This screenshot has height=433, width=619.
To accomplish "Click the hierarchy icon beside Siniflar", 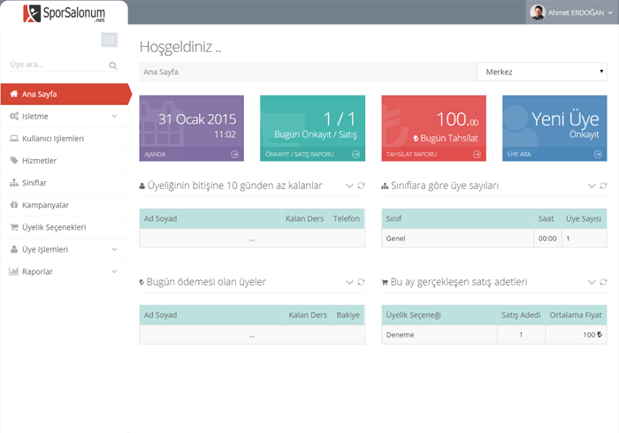I will [14, 183].
